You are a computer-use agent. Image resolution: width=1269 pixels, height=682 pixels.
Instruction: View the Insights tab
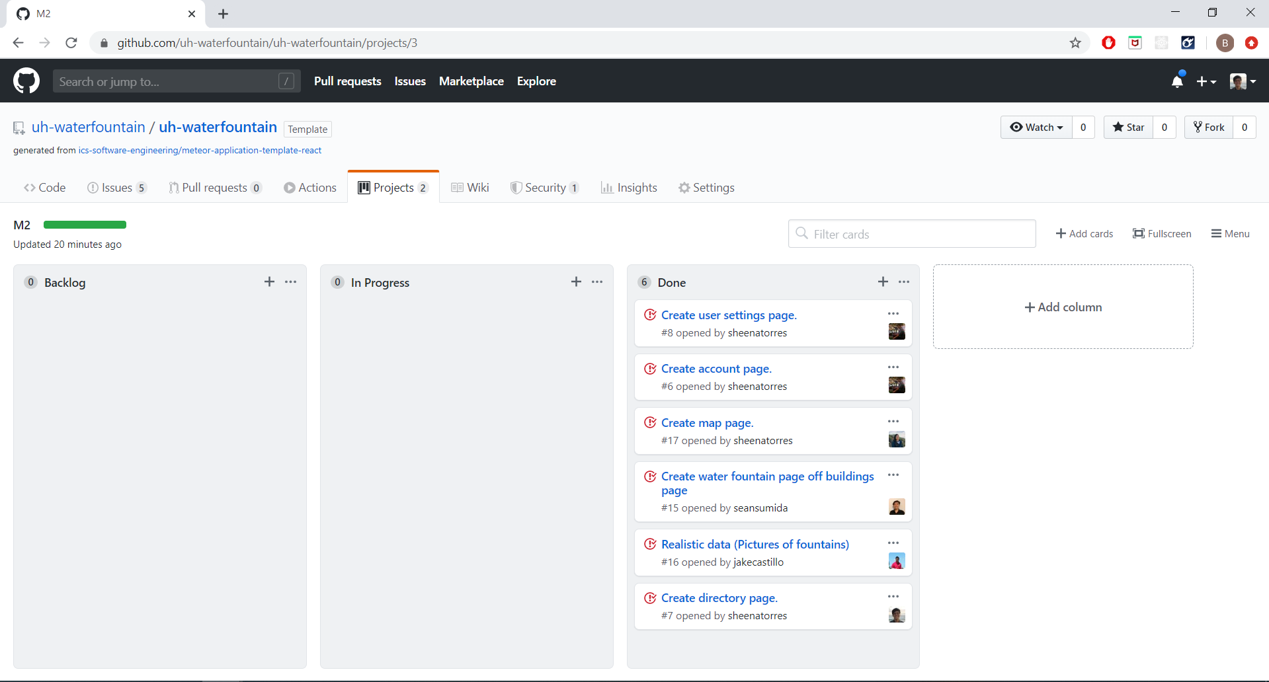[x=629, y=188]
